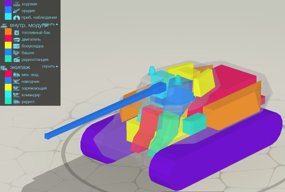The image size is (285, 192).
Task: Click the мех.-вод. driver crew icon
Action: 17,75
